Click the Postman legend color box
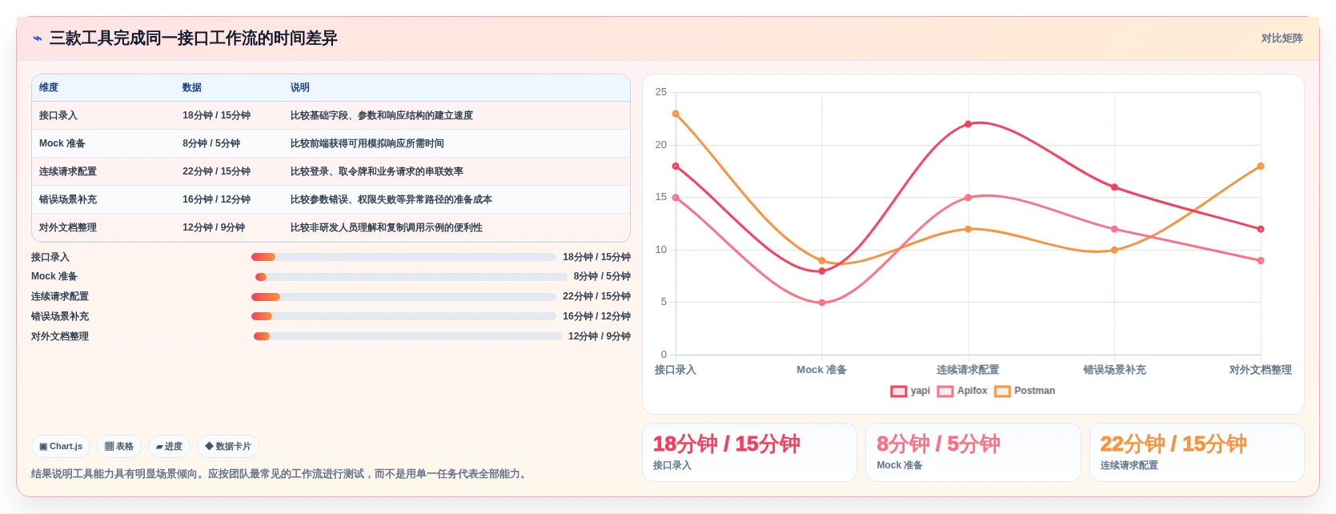Screen dimensions: 1336x514 pos(1002,392)
